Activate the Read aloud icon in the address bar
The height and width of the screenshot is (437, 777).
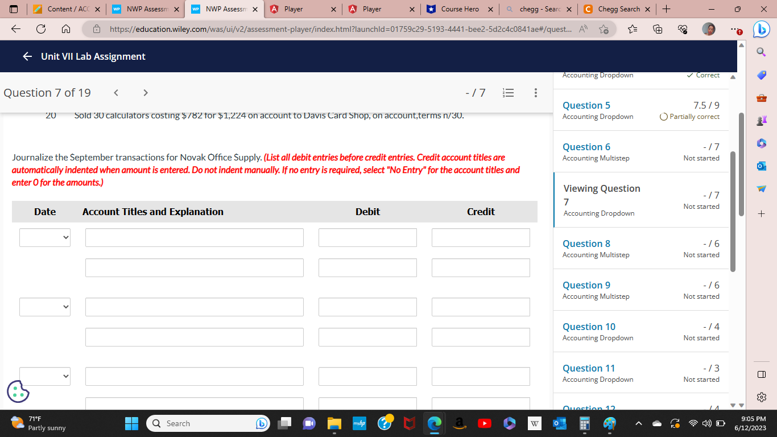coord(584,29)
